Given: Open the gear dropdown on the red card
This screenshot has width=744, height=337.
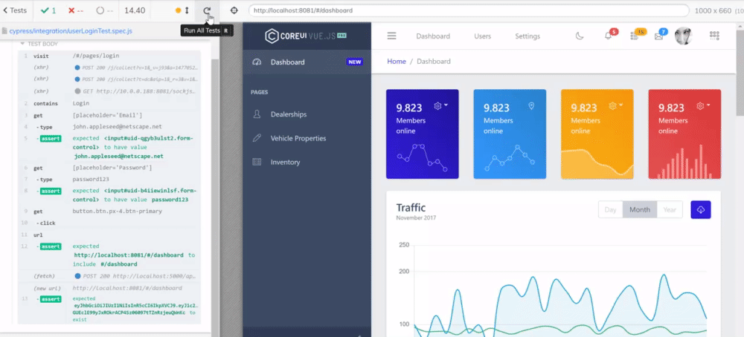Looking at the screenshot, I should [x=703, y=106].
